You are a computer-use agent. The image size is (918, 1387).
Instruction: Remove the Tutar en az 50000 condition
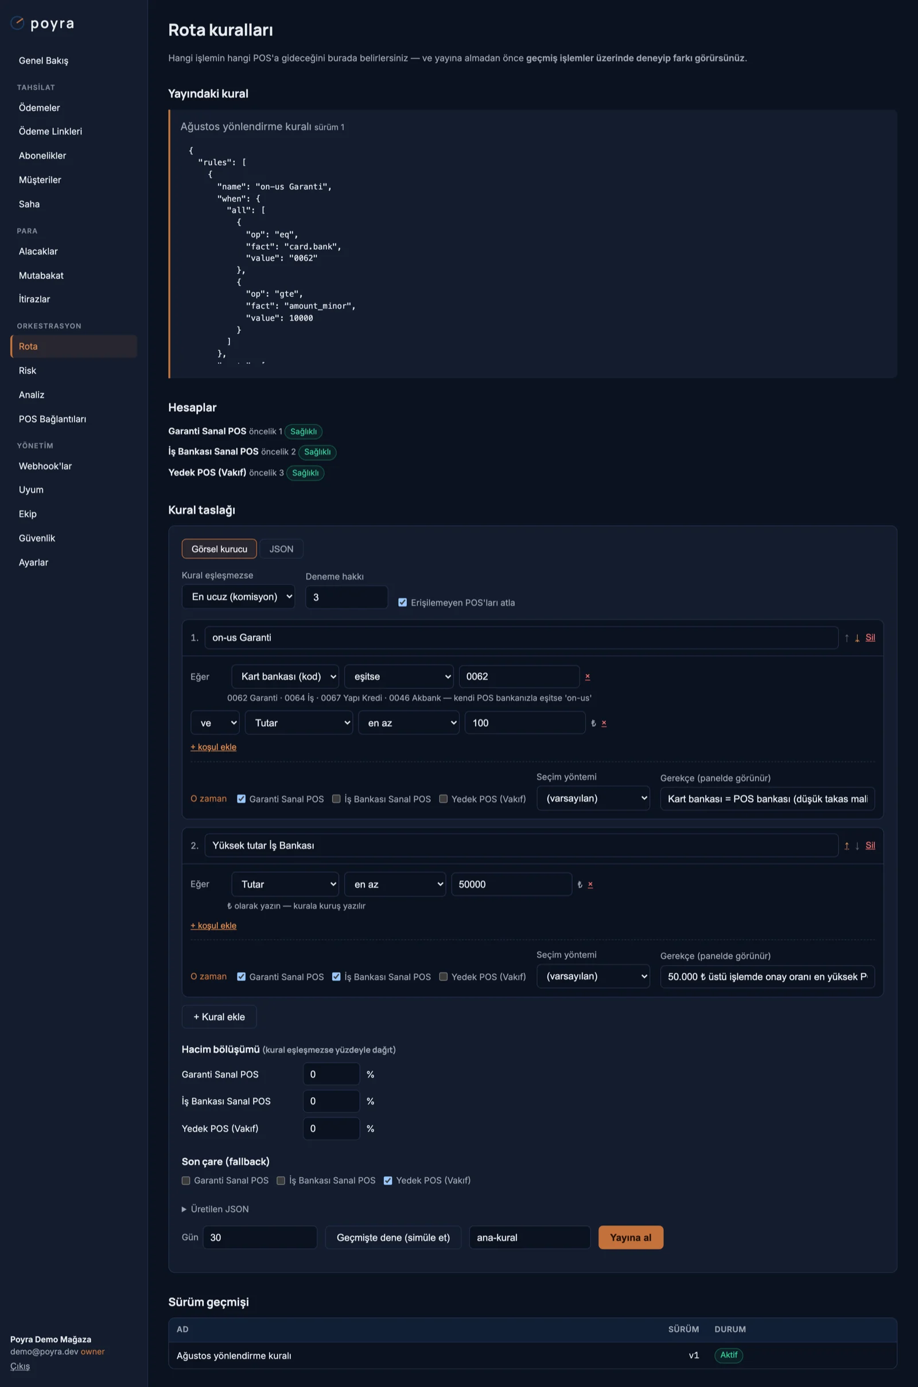tap(590, 885)
